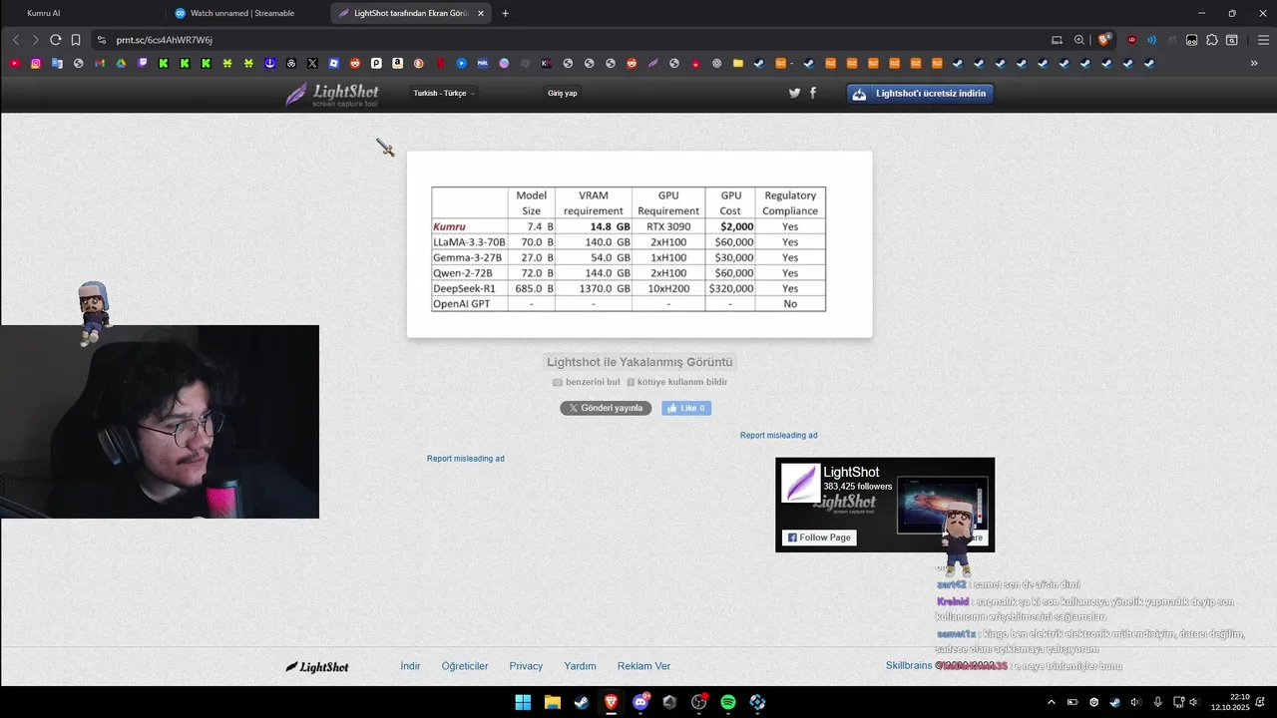The image size is (1277, 718).
Task: Go back using the browser back arrow
Action: [x=15, y=40]
